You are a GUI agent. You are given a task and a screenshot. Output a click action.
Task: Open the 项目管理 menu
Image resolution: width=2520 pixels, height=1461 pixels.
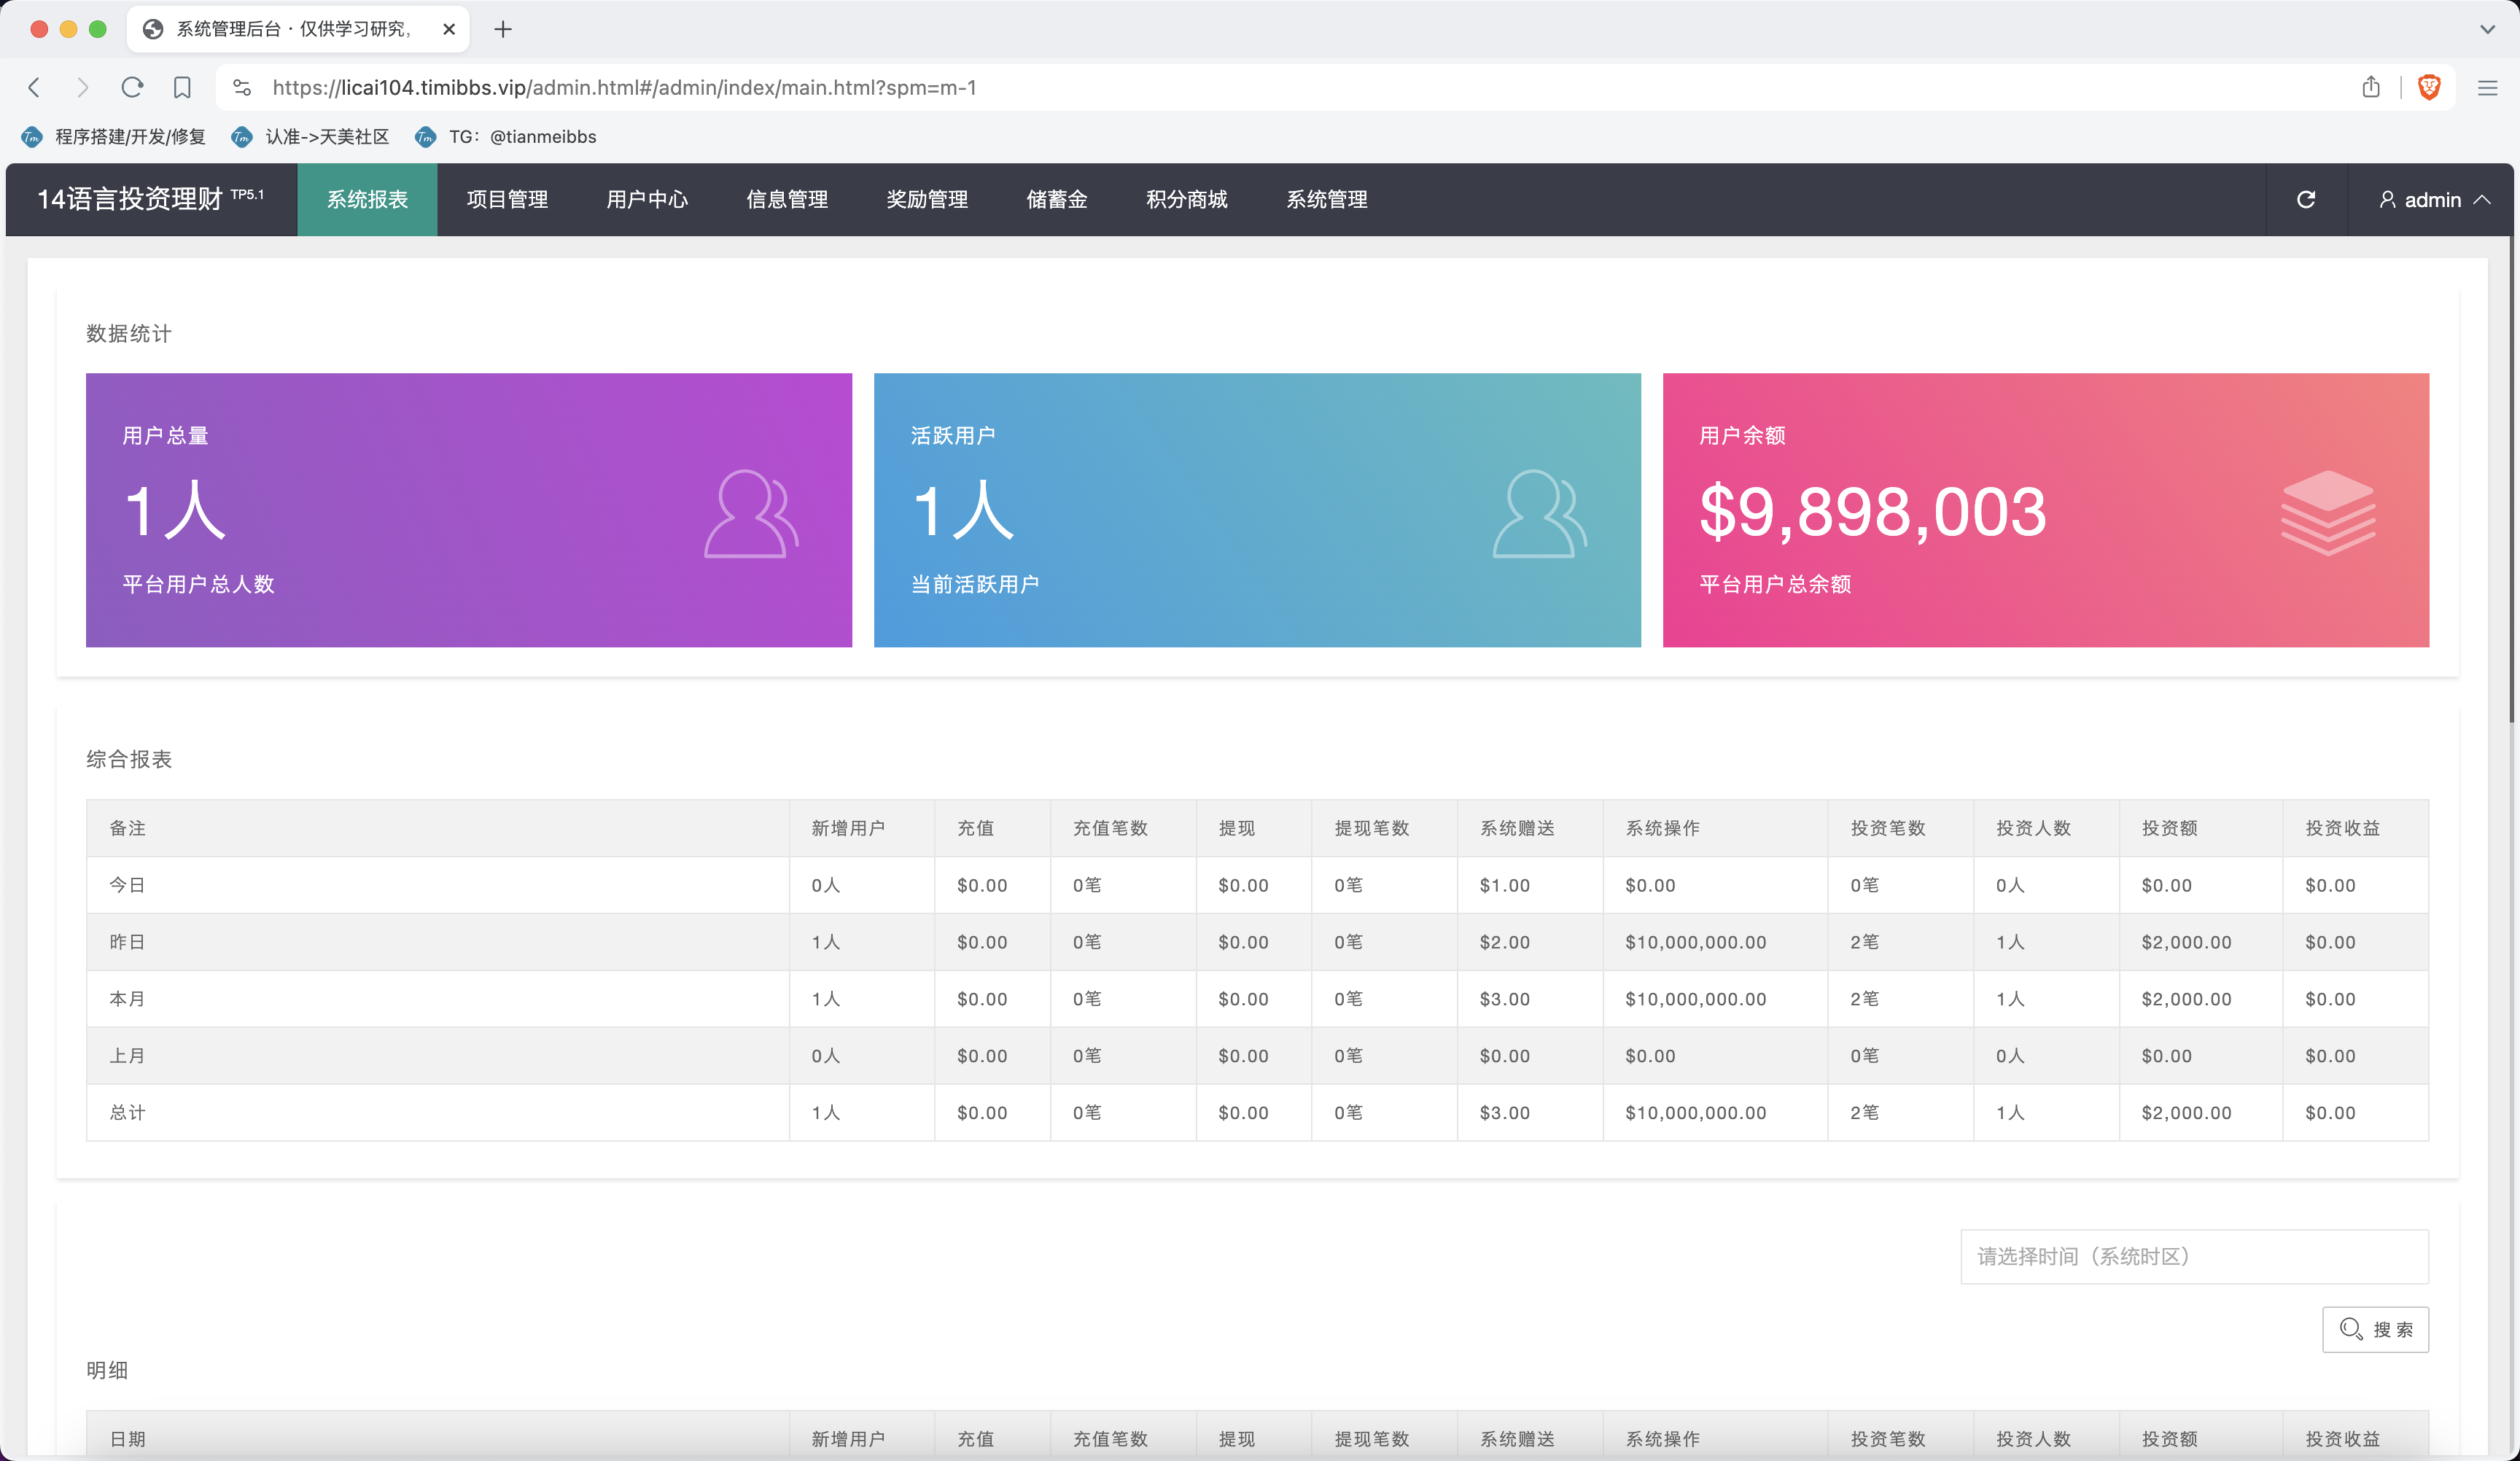pos(507,199)
